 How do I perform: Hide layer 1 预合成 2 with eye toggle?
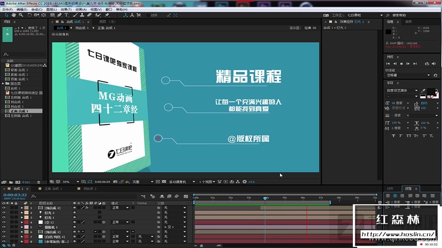pyautogui.click(x=4, y=208)
